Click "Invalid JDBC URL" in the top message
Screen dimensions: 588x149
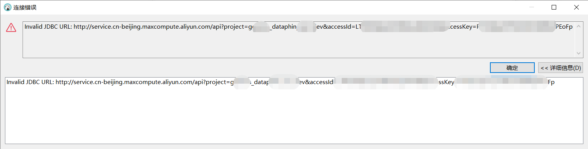[48, 27]
